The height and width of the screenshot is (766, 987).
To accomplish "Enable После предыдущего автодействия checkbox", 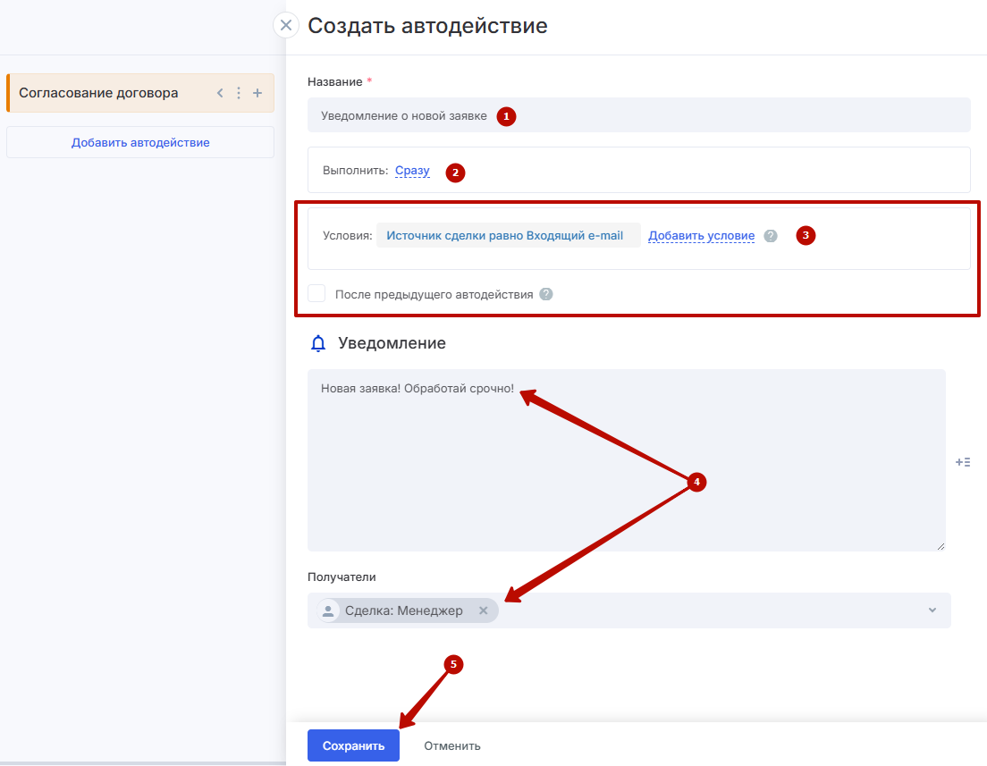I will pyautogui.click(x=316, y=294).
